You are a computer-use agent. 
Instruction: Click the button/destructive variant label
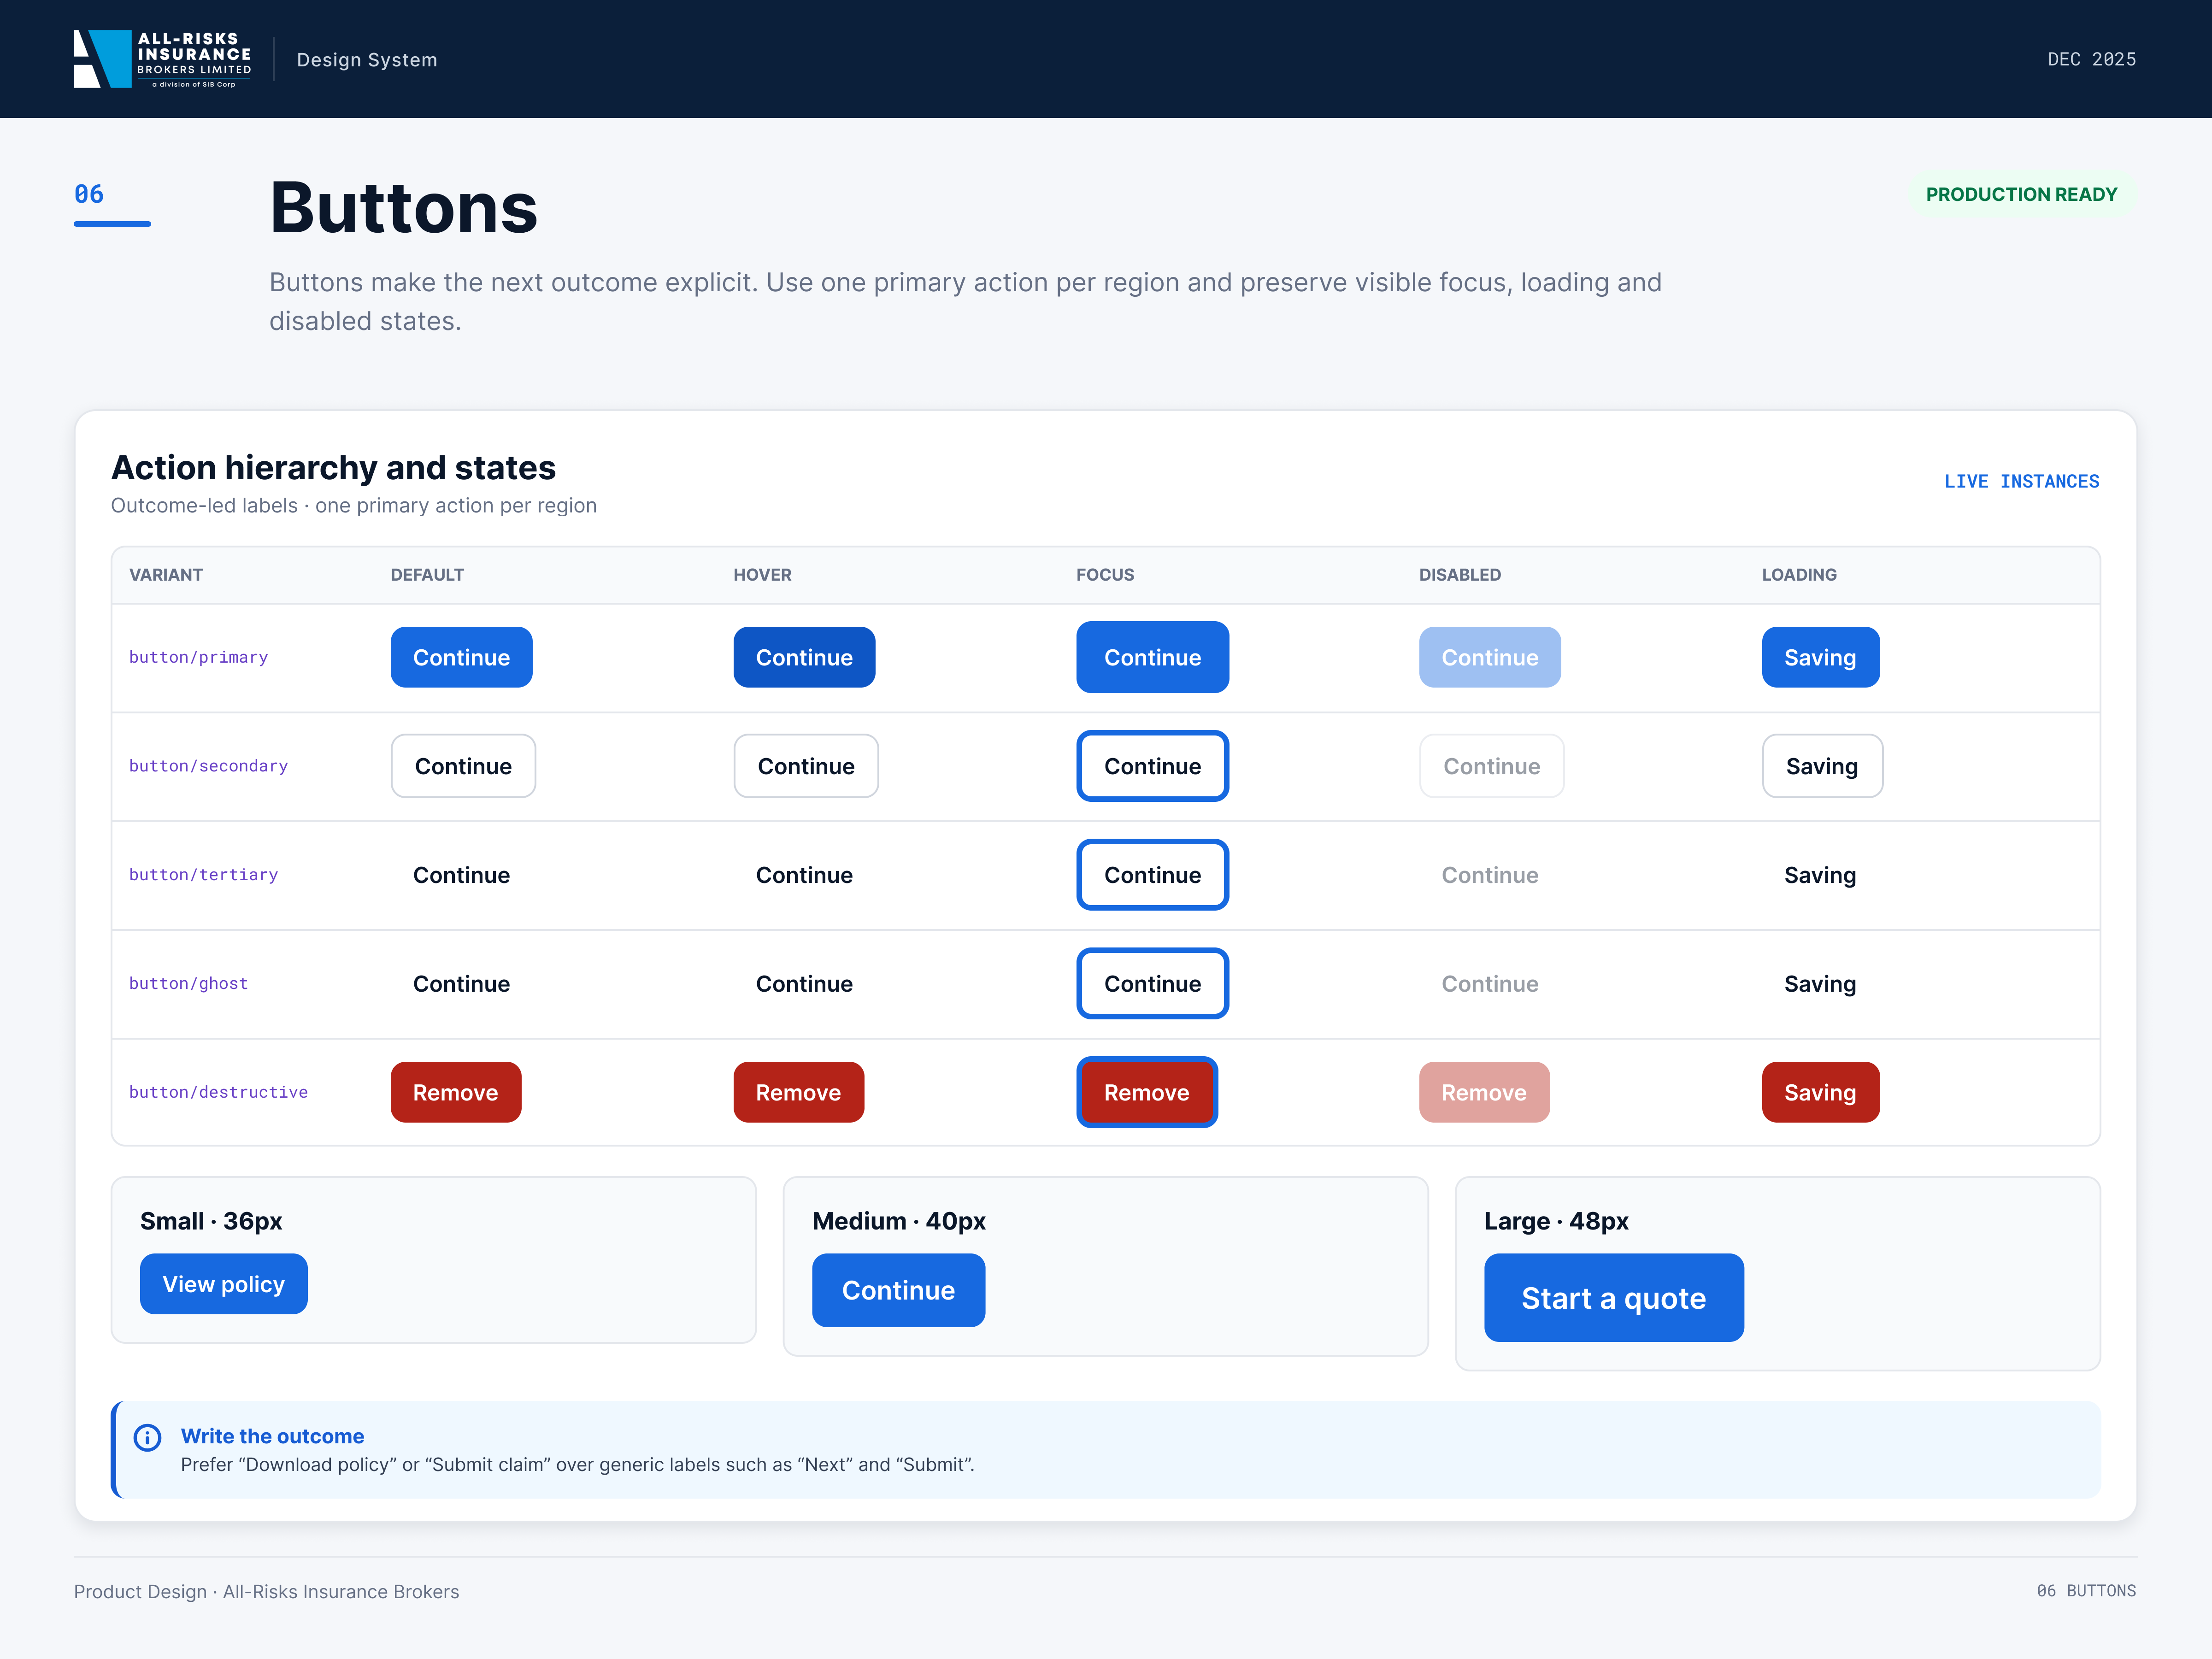click(218, 1092)
